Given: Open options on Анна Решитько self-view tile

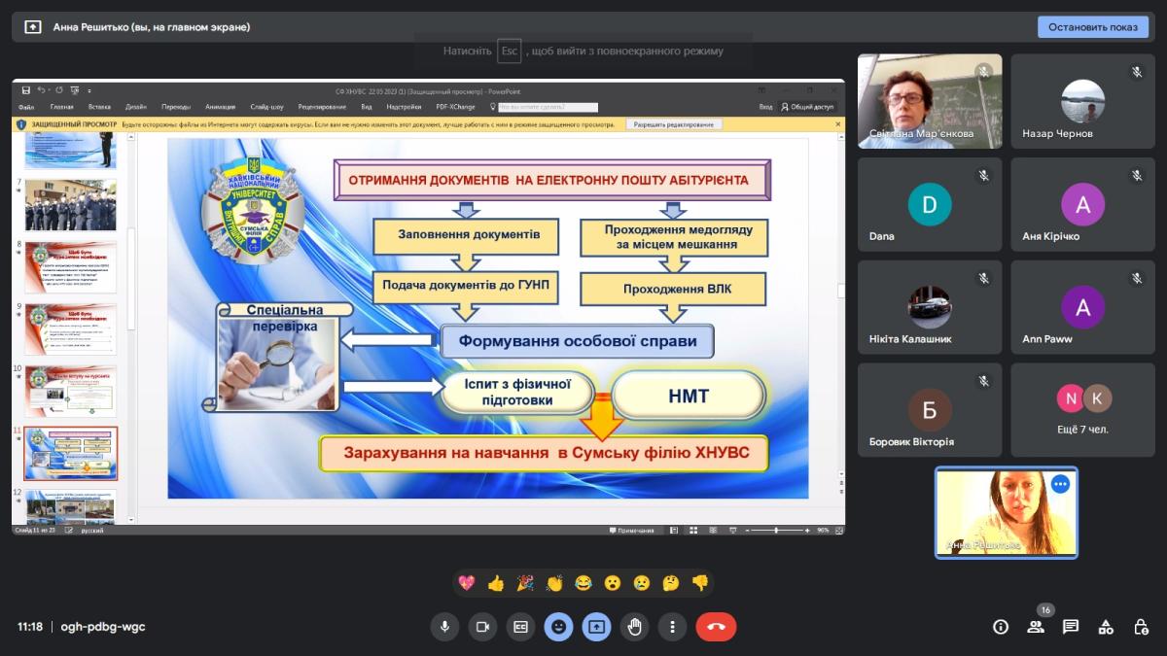Looking at the screenshot, I should click(1060, 484).
